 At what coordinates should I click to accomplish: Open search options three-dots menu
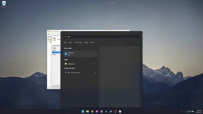coord(138,42)
